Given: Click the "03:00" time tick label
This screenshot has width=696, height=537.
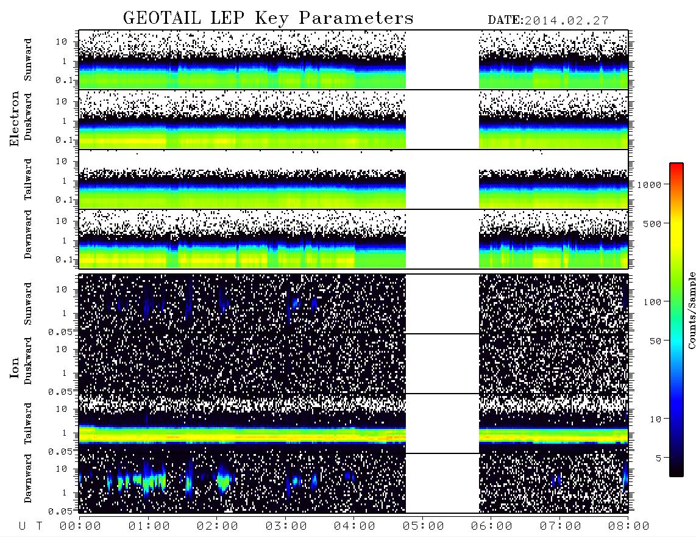Looking at the screenshot, I should (286, 526).
